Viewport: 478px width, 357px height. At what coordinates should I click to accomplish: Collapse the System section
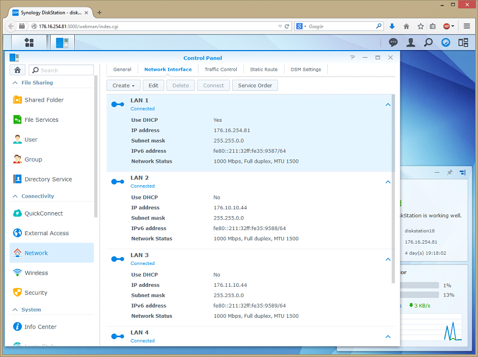pos(15,309)
